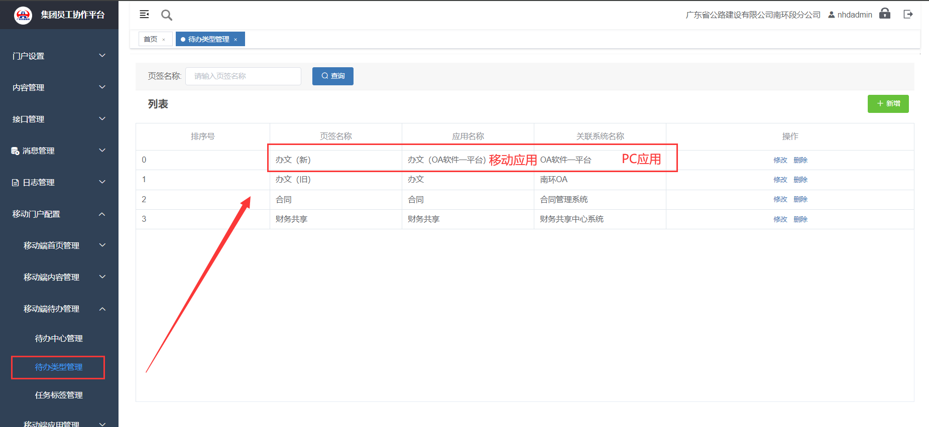Screen dimensions: 929x427
Task: Click the green 新增 button
Action: (888, 104)
